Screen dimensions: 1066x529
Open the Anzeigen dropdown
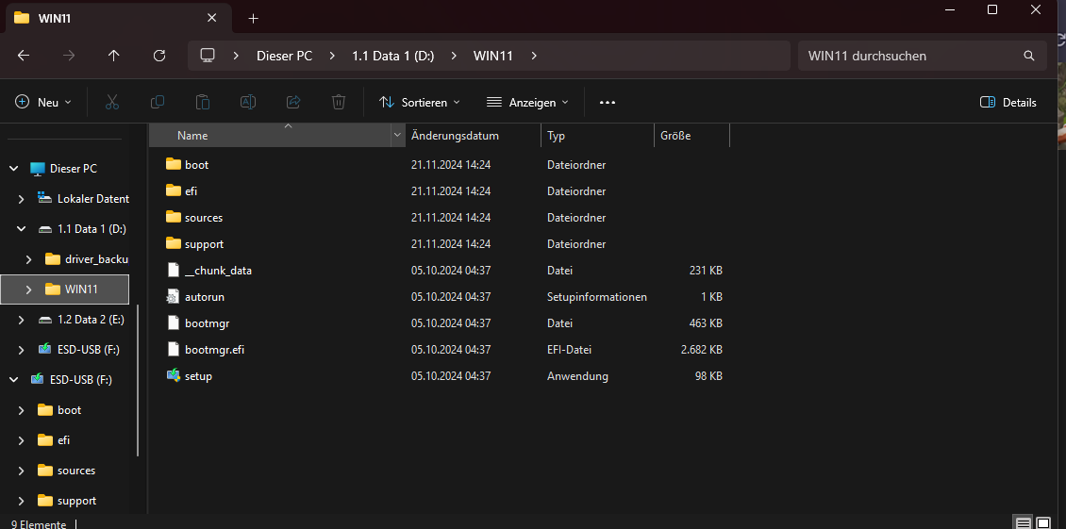pyautogui.click(x=527, y=102)
